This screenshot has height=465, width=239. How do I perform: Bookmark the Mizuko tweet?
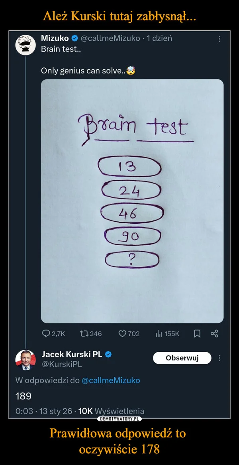point(196,333)
